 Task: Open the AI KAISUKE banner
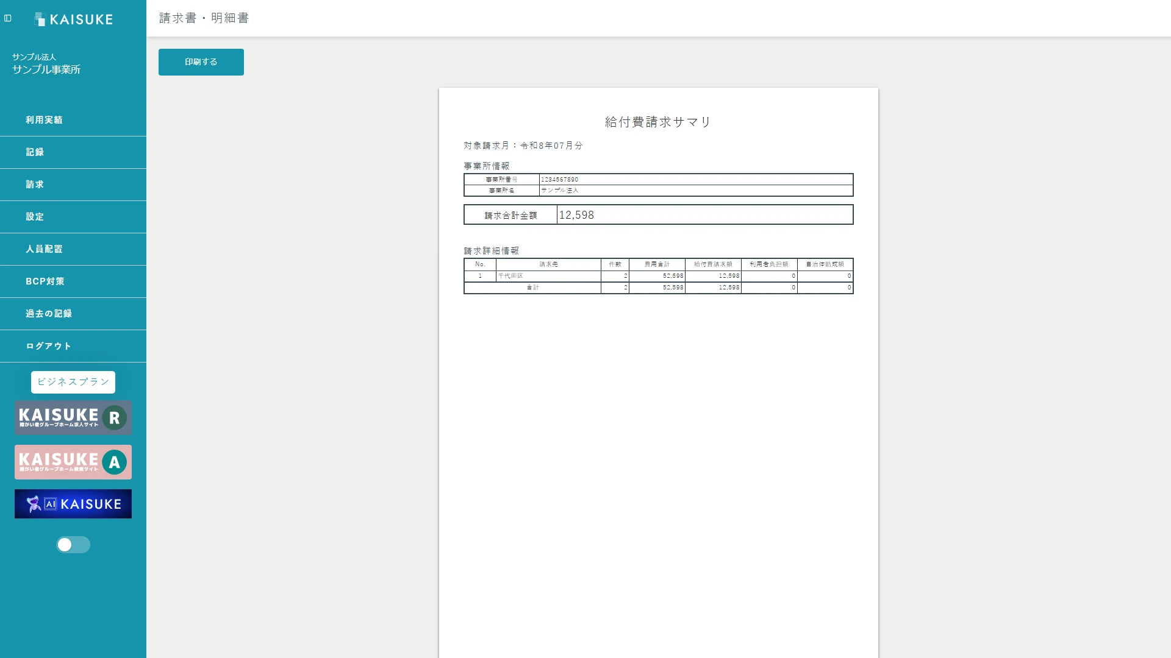[x=73, y=504]
